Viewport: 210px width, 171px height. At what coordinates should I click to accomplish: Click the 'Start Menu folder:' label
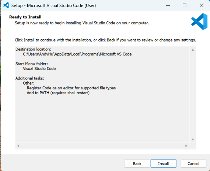pyautogui.click(x=32, y=64)
